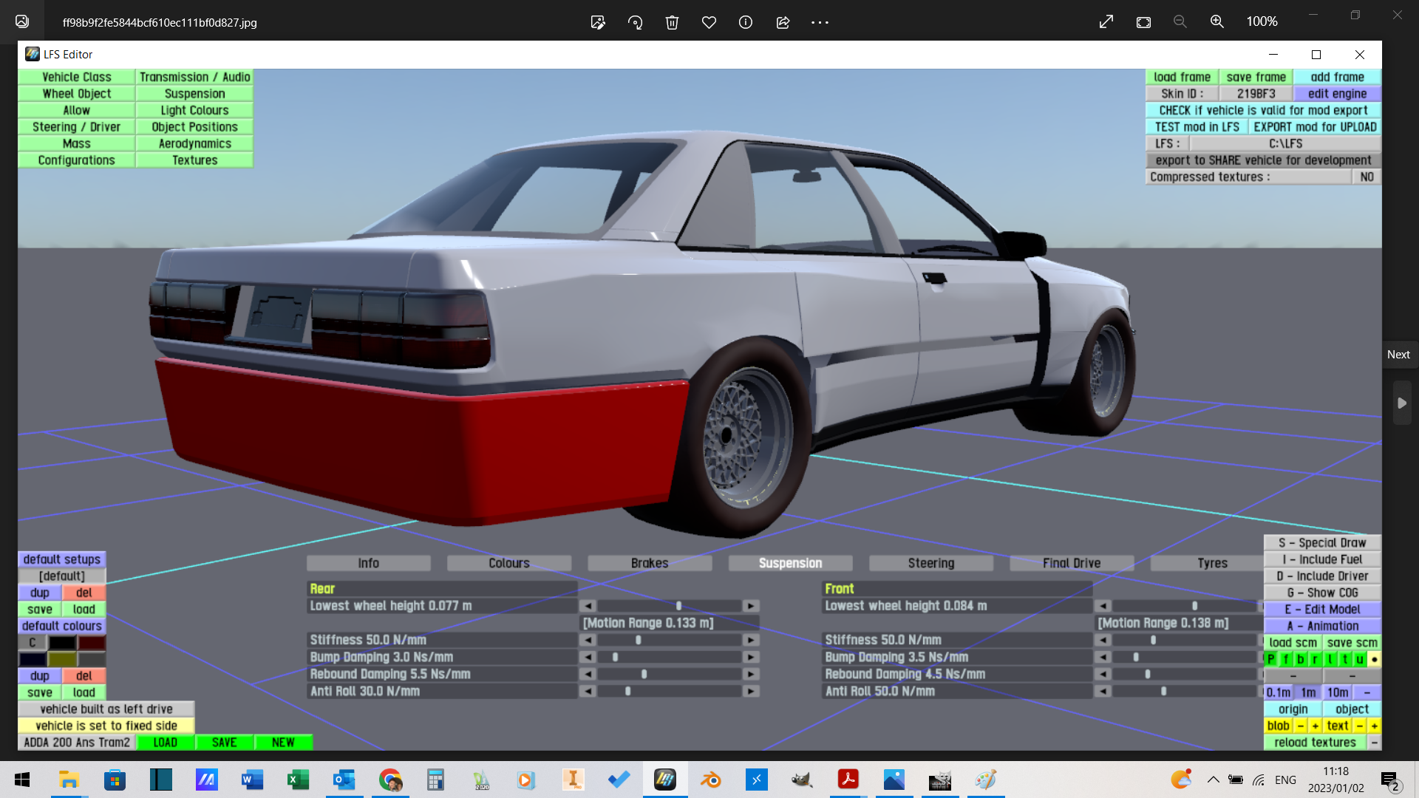Click the rotate image icon

coord(635,22)
